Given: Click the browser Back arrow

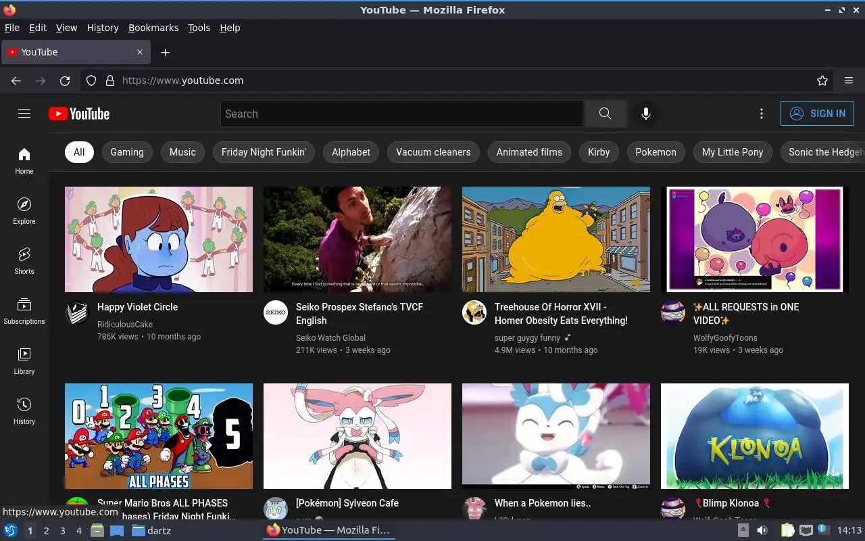Looking at the screenshot, I should [16, 80].
